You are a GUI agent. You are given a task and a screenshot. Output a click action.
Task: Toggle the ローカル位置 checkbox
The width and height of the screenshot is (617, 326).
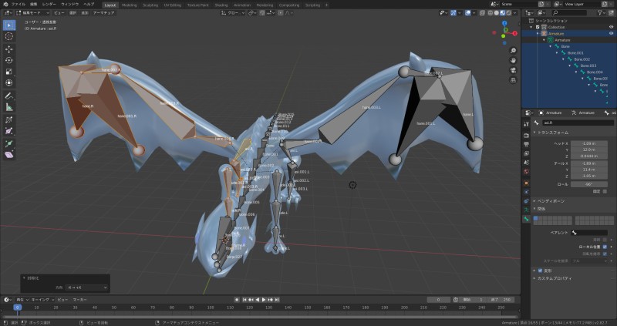605,247
